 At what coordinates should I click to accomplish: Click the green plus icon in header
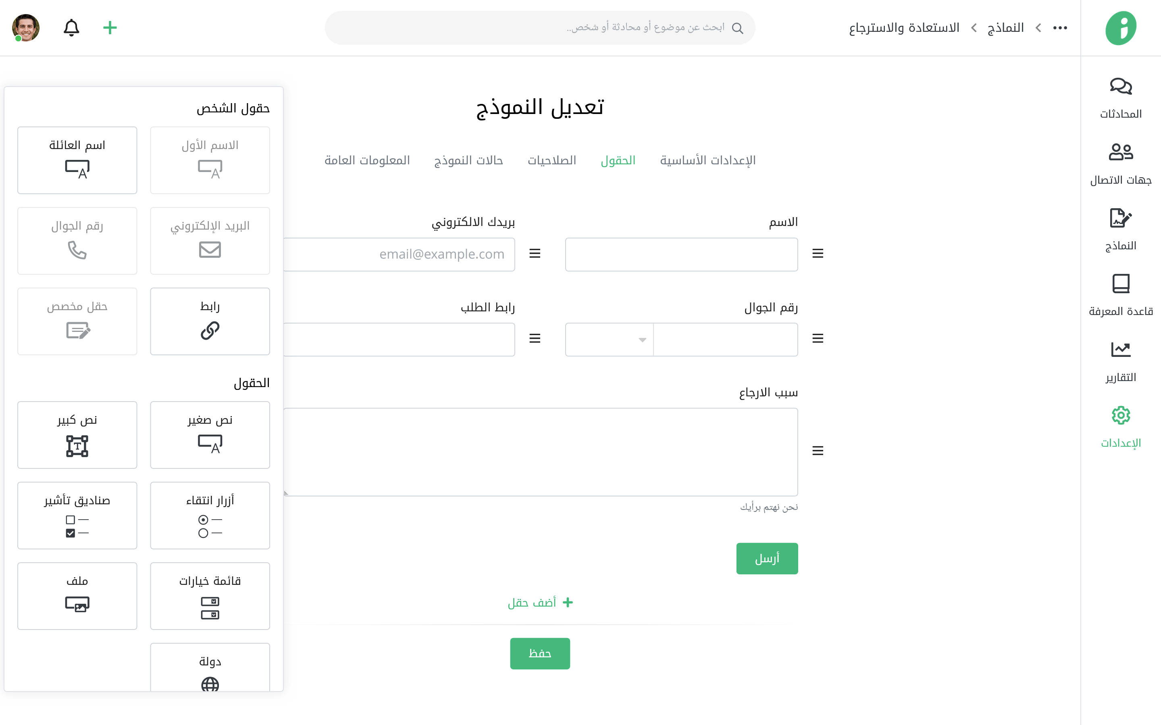click(x=110, y=28)
